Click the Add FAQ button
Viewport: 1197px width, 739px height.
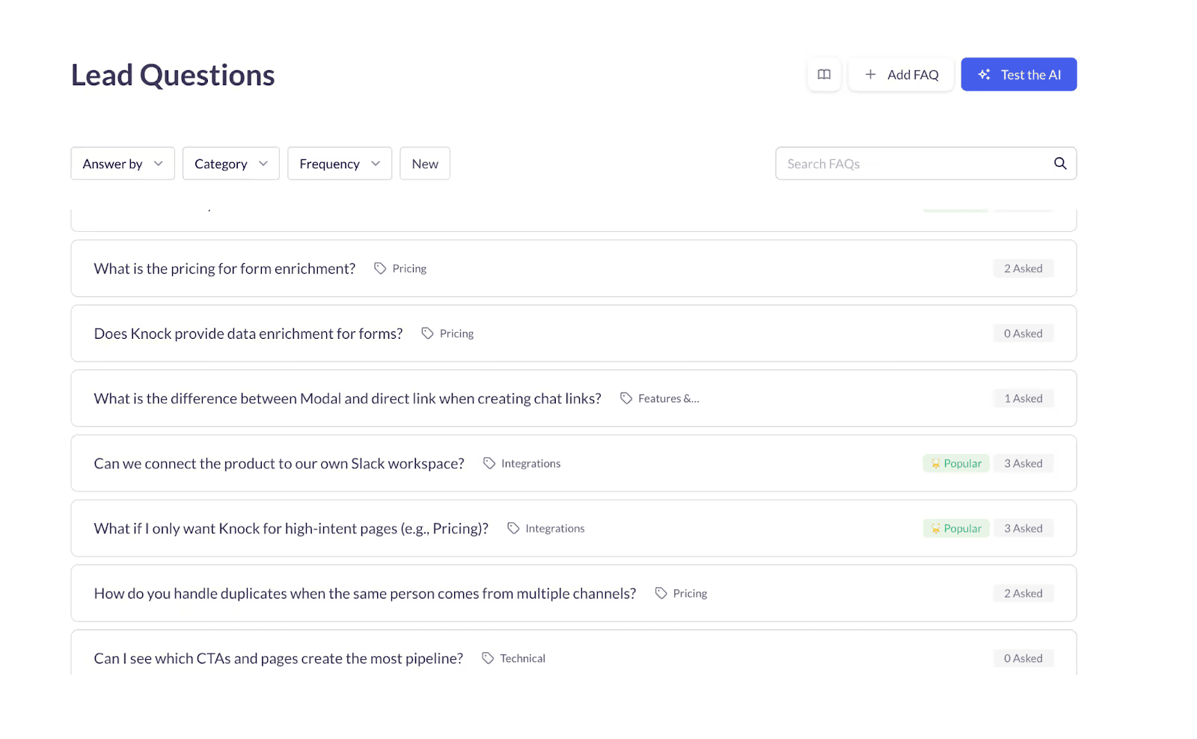901,74
